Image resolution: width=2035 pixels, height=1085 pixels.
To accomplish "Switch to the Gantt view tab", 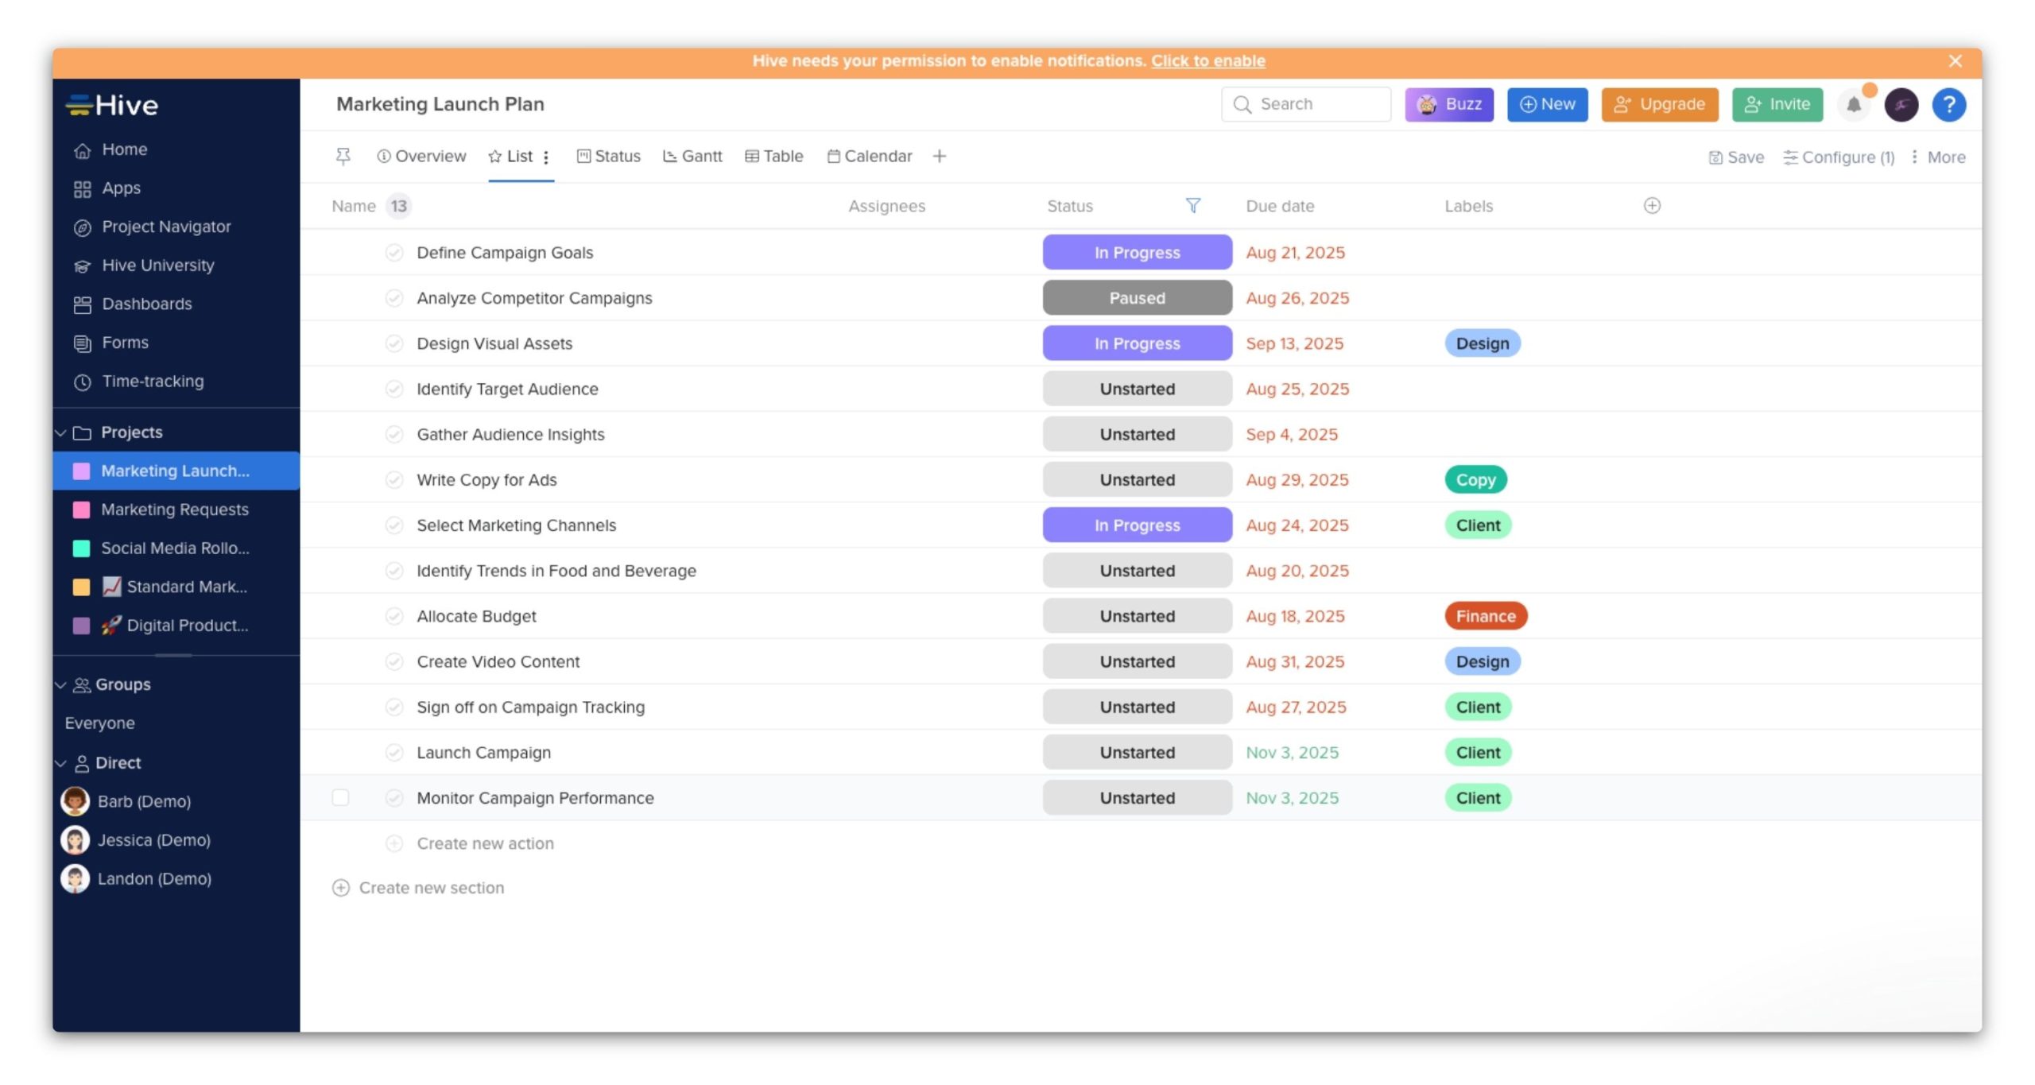I will pyautogui.click(x=692, y=157).
